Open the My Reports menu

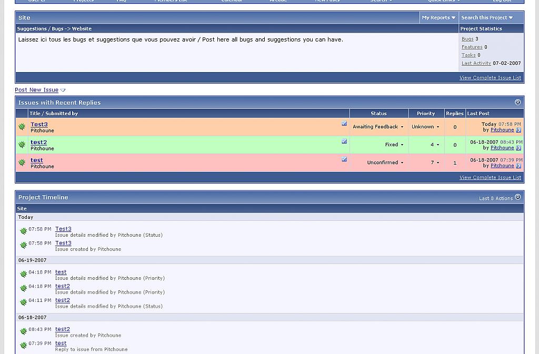tap(438, 17)
